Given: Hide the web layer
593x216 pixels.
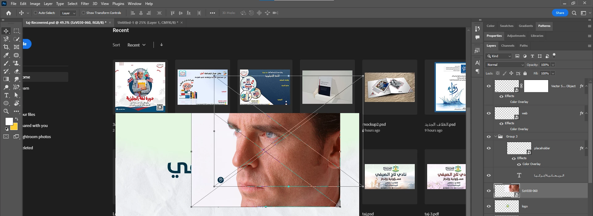Looking at the screenshot, I should pos(489,113).
